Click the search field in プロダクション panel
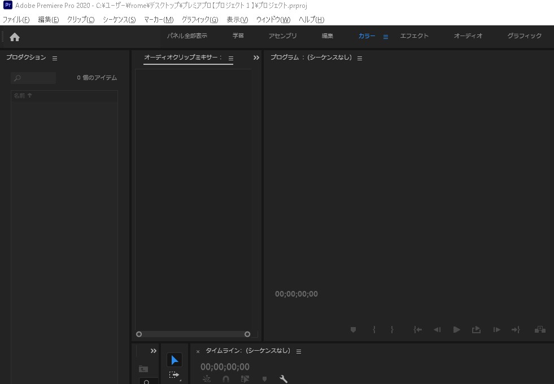Screen dimensions: 554x384 click(x=34, y=78)
